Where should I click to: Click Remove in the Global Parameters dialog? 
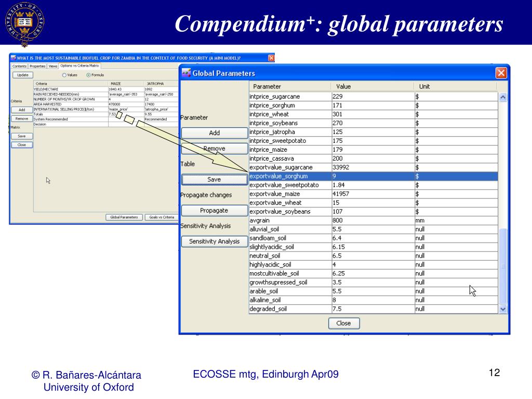(x=215, y=149)
